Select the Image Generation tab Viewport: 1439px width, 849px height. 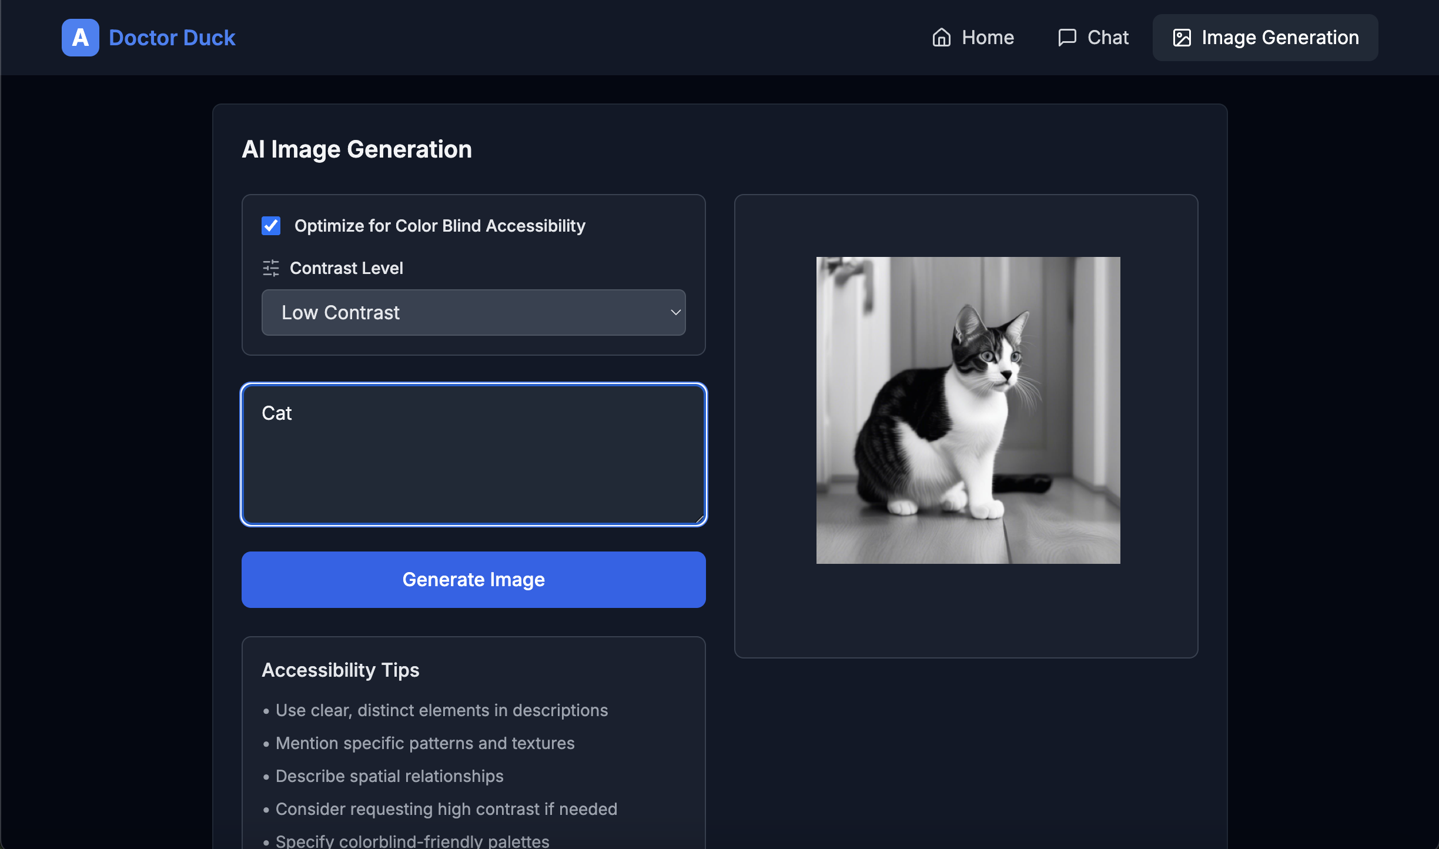(x=1265, y=38)
